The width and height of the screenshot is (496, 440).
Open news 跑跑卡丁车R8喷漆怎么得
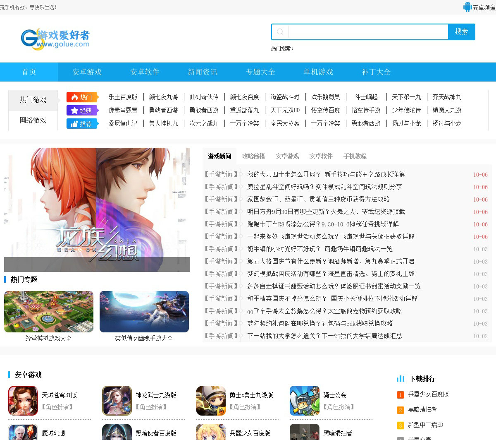pyautogui.click(x=323, y=224)
